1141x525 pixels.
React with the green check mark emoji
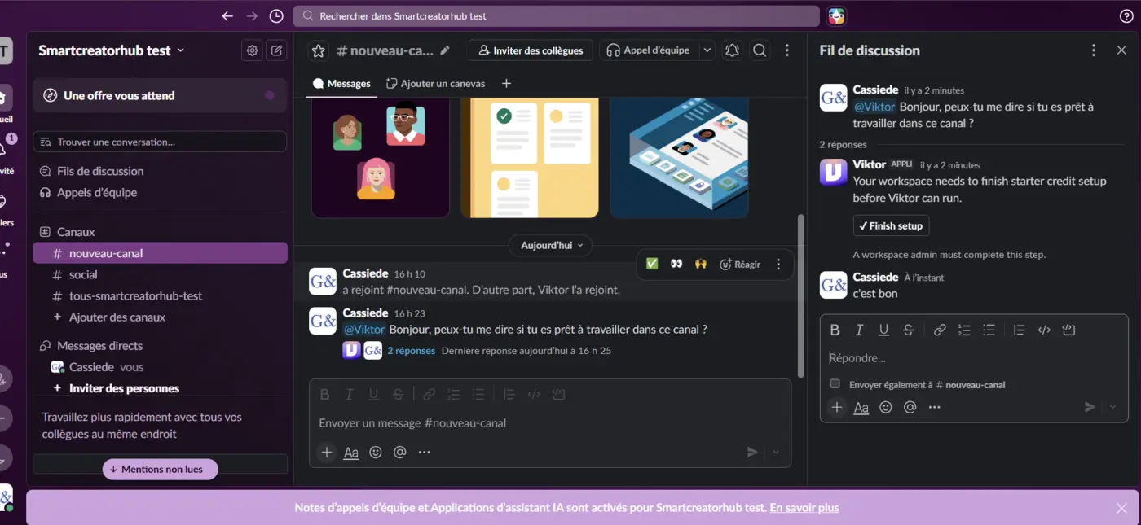tap(652, 264)
